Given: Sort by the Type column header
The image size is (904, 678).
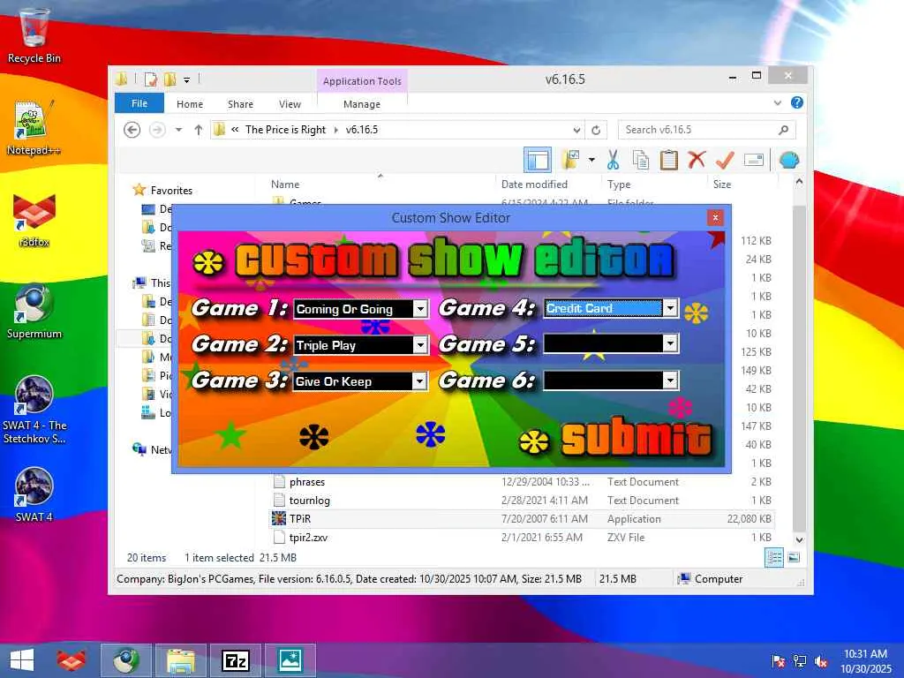Looking at the screenshot, I should (x=619, y=185).
